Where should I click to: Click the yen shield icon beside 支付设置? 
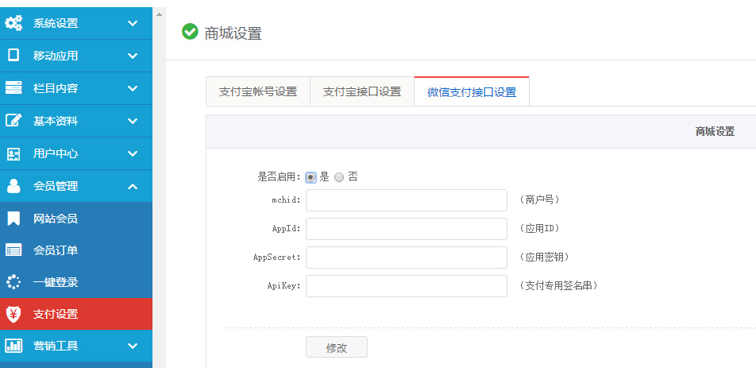click(13, 314)
